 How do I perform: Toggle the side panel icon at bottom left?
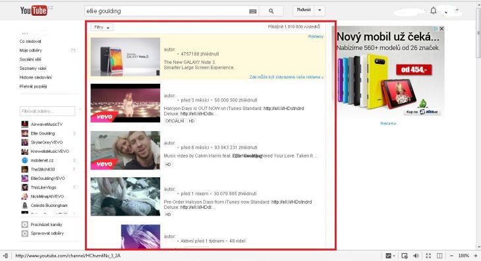pos(5,256)
